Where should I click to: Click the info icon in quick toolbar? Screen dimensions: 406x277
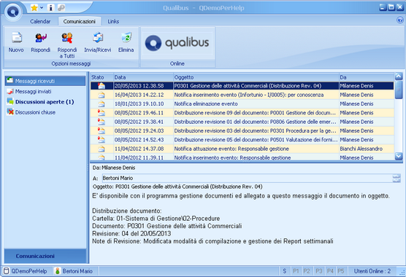pyautogui.click(x=51, y=8)
